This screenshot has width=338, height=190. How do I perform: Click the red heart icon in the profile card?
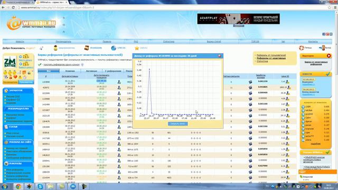15,77
